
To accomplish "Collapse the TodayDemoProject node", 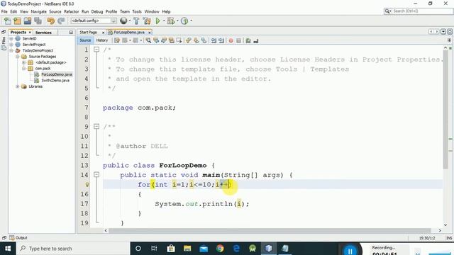I will [11, 50].
